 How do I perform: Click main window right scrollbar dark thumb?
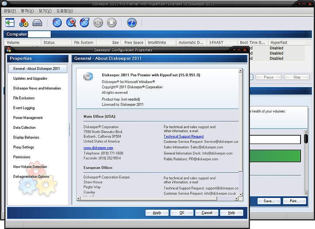(x=306, y=139)
